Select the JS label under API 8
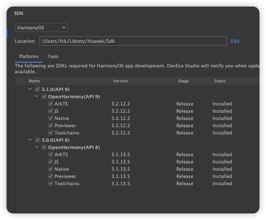This screenshot has width=266, height=220. click(x=56, y=162)
